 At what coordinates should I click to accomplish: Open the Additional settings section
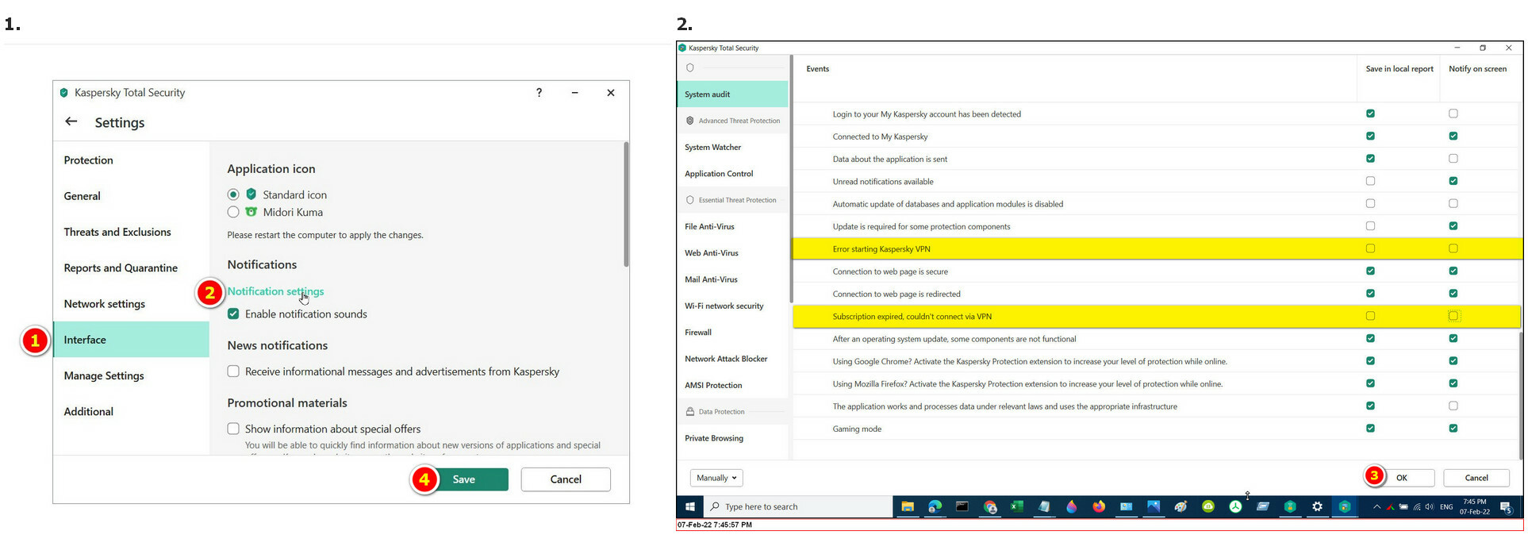tap(131, 411)
